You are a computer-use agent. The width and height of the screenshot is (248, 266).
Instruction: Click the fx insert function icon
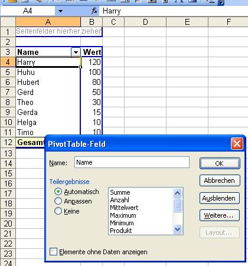tap(94, 11)
